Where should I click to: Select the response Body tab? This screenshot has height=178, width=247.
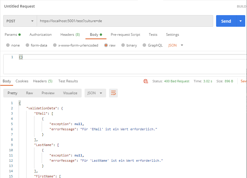[x=7, y=81]
